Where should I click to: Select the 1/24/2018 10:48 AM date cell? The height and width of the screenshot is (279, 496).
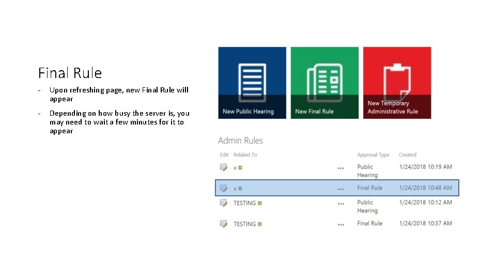tap(425, 188)
